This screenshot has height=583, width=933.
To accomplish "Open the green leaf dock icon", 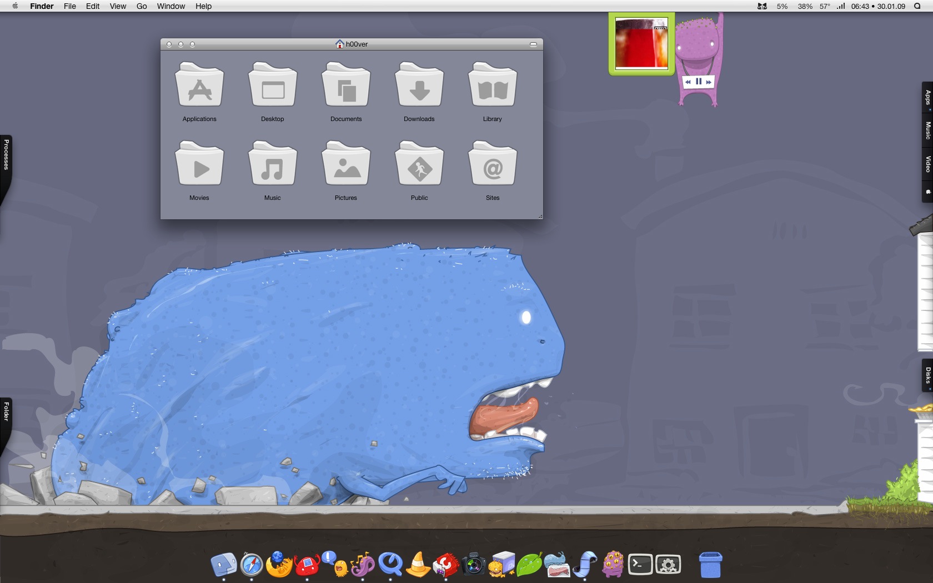I will 529,565.
